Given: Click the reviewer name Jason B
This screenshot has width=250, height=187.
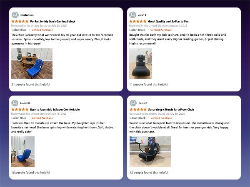Looking at the screenshot, I should click(x=142, y=15).
